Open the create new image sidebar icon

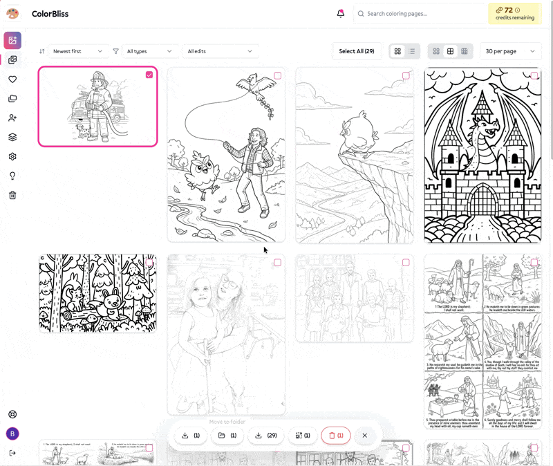click(12, 40)
